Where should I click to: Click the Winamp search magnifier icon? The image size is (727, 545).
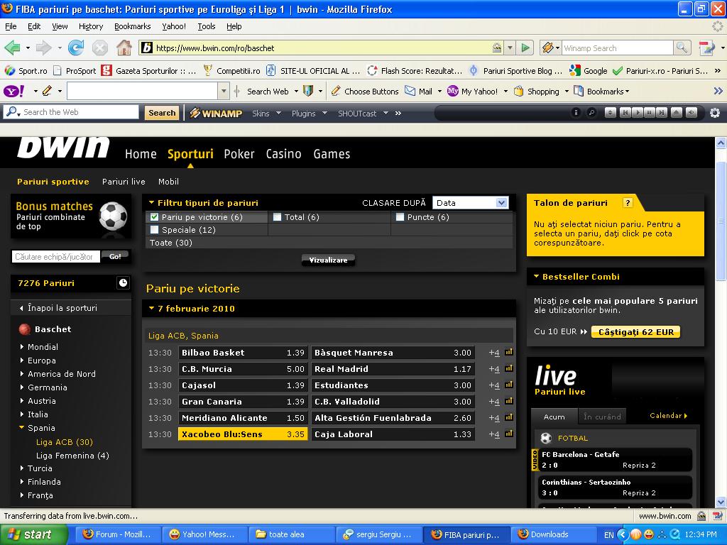tap(682, 48)
